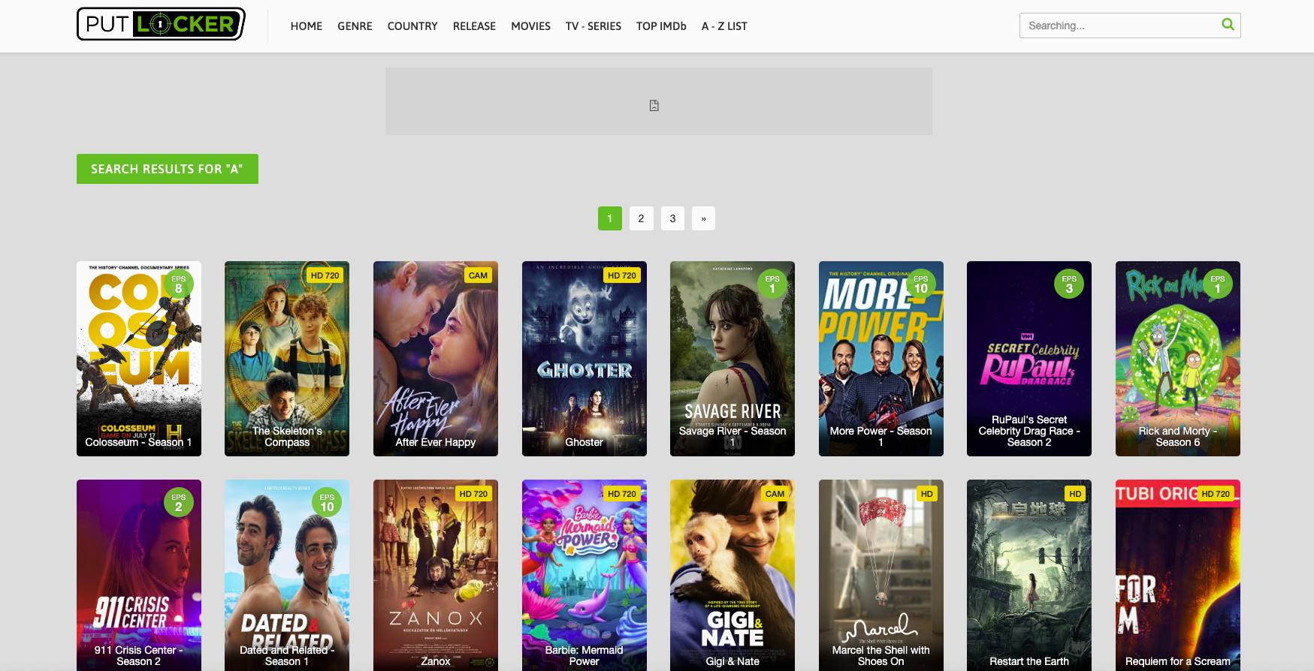This screenshot has height=671, width=1314.
Task: Open RuPaul's Secret Celebrity Drag Race poster
Action: pos(1029,359)
